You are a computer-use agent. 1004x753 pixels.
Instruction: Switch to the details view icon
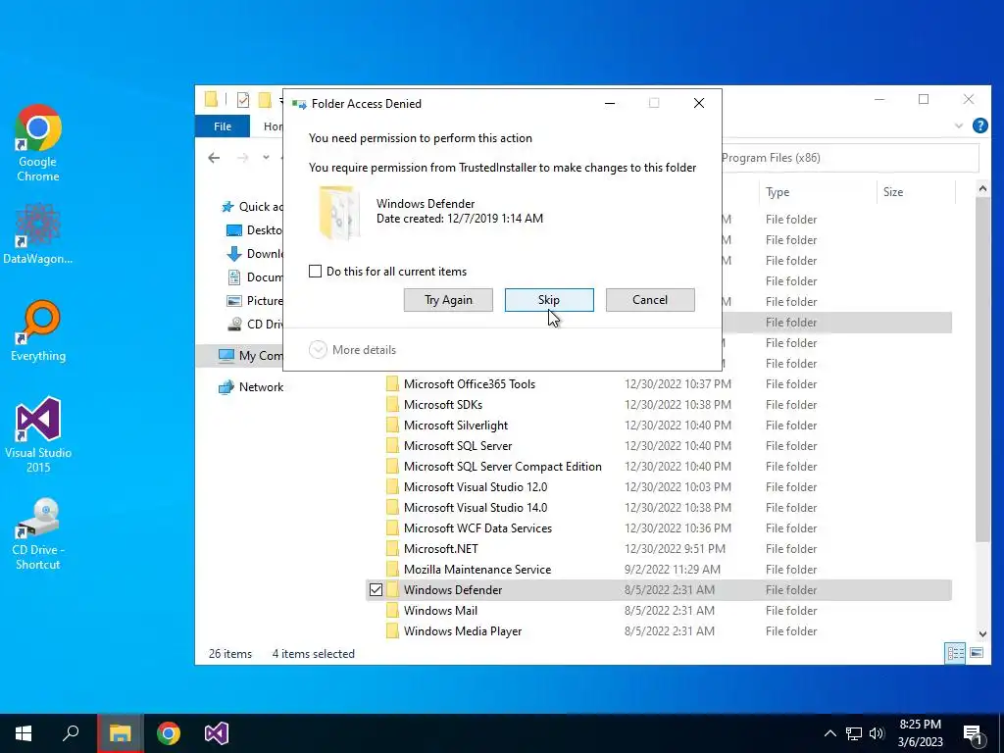(955, 653)
